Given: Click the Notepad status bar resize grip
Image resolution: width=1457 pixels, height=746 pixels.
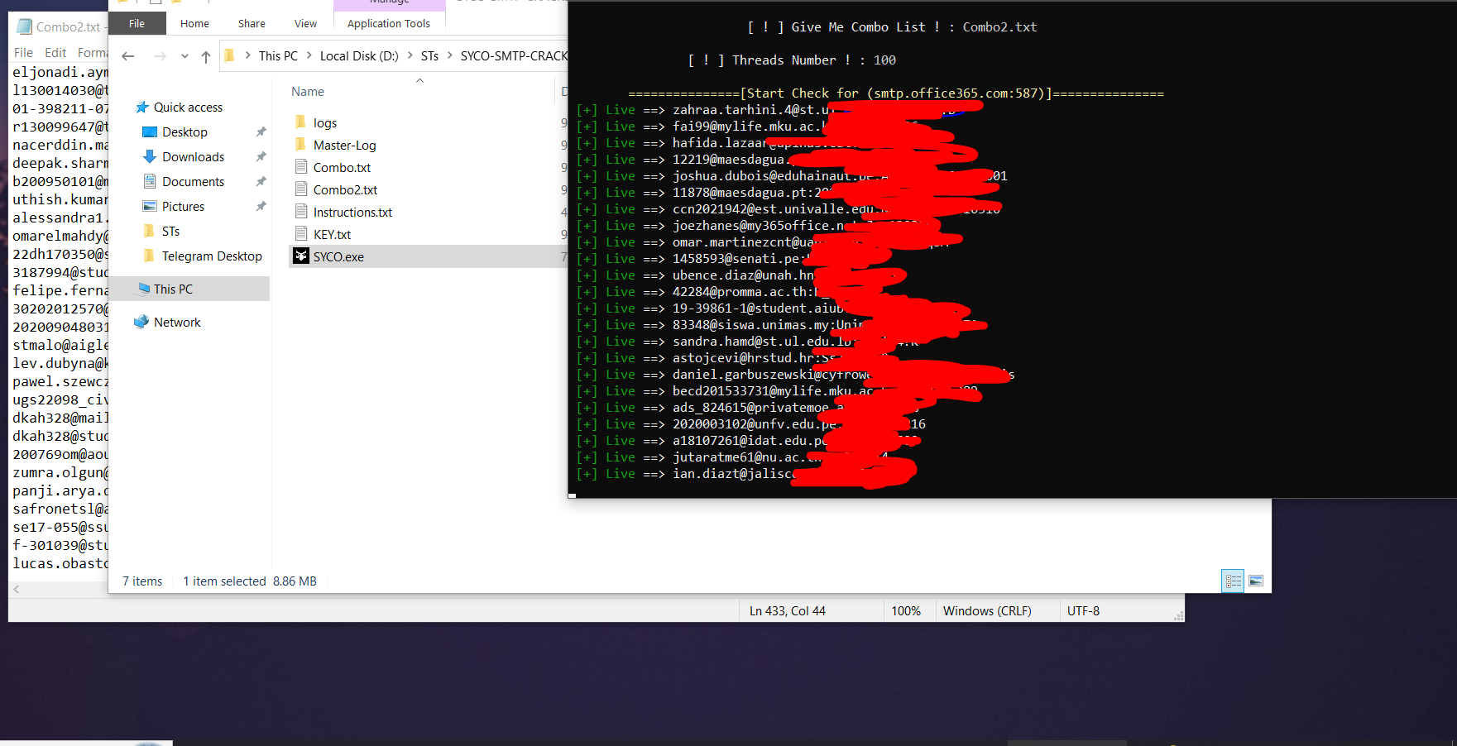Looking at the screenshot, I should [1178, 615].
